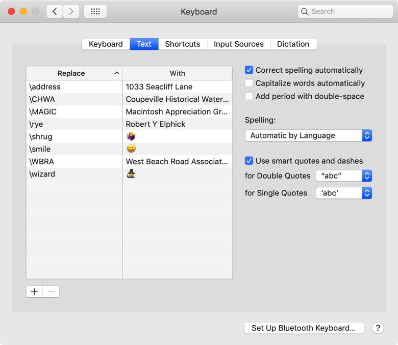Image resolution: width=398 pixels, height=345 pixels.
Task: Enable Capitalize words automatically
Action: point(249,83)
